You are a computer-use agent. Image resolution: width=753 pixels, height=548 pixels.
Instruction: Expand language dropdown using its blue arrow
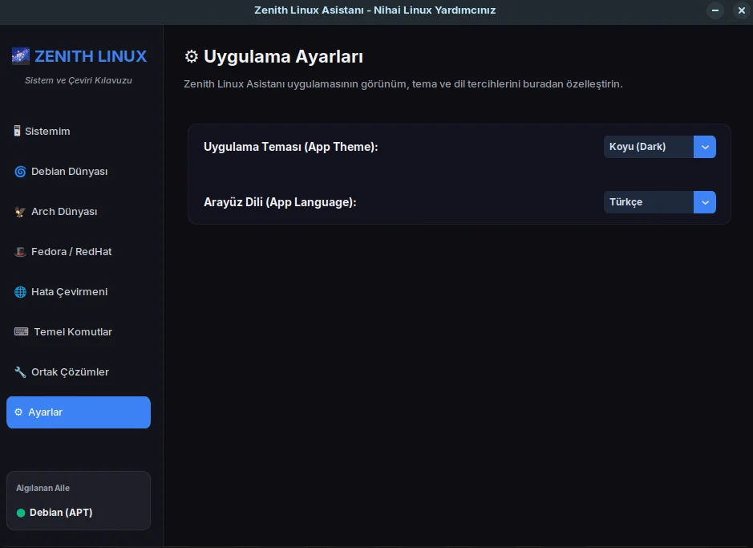click(705, 202)
